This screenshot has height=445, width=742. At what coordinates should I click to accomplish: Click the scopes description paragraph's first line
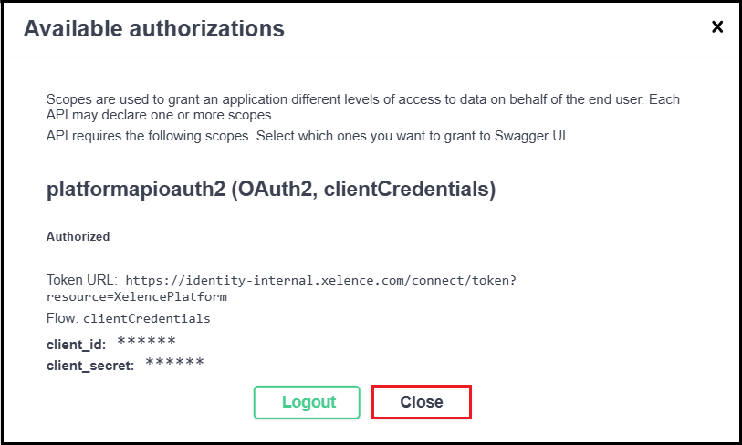click(x=362, y=99)
